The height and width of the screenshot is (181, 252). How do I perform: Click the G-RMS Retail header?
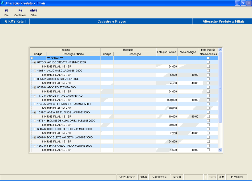click(15, 22)
